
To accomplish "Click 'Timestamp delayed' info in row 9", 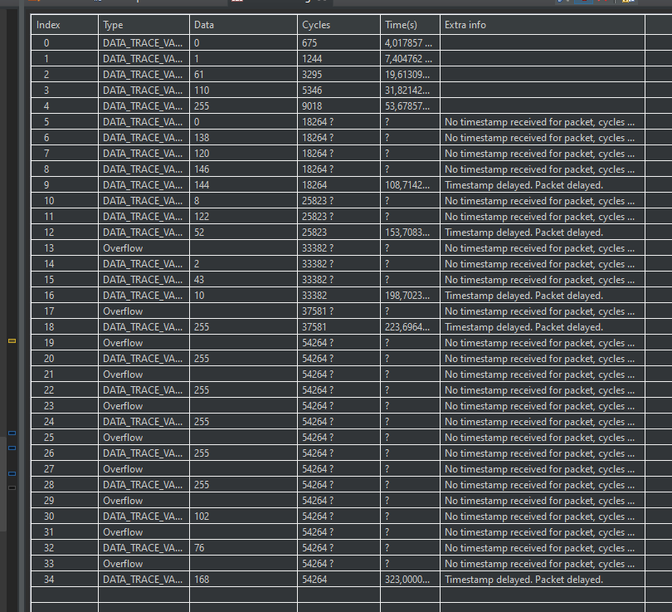I will (x=542, y=185).
